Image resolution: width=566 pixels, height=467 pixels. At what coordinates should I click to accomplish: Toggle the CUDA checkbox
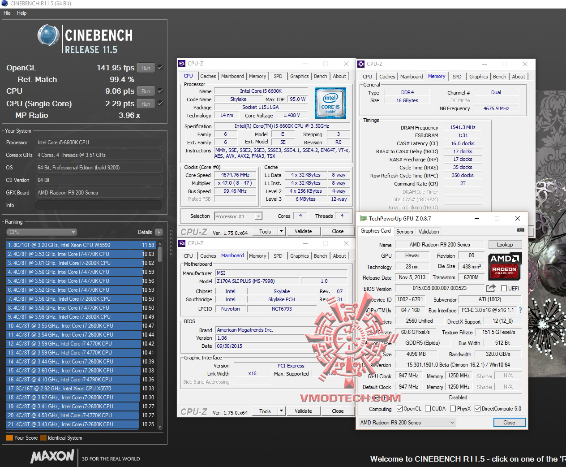pyautogui.click(x=428, y=409)
